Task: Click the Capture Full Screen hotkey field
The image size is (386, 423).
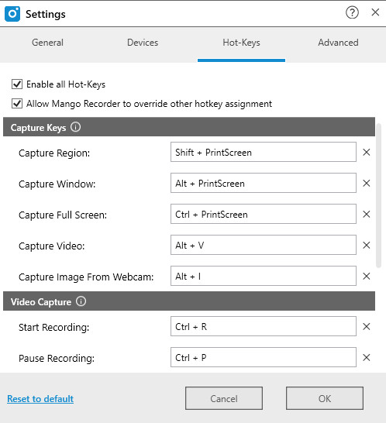Action: [x=264, y=214]
